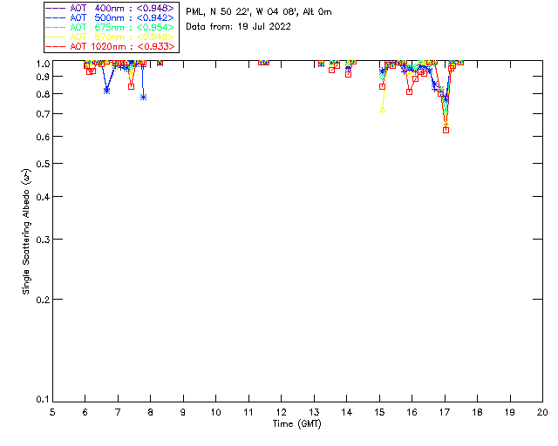Click the 0.5 y-axis tick label

[43, 164]
